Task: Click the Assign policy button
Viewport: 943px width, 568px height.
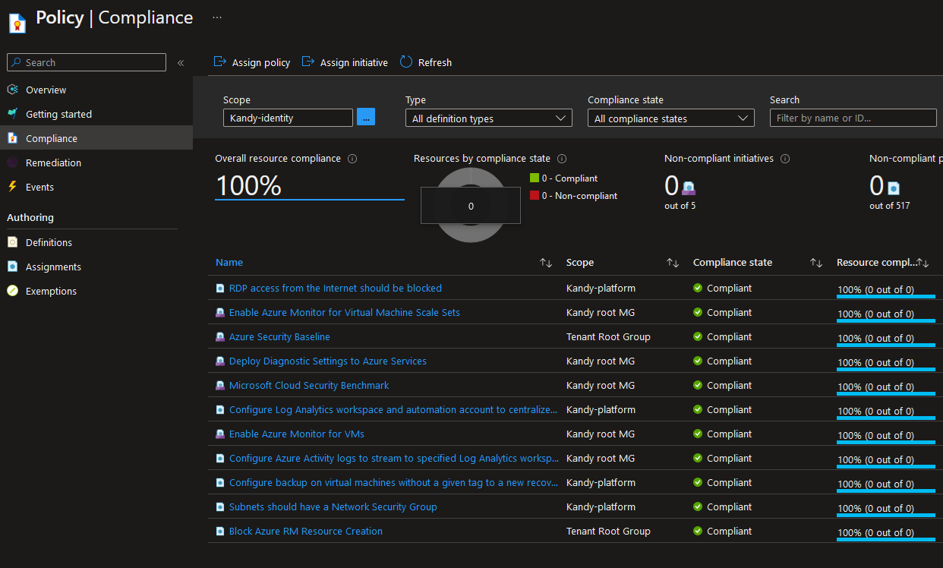Action: coord(252,62)
